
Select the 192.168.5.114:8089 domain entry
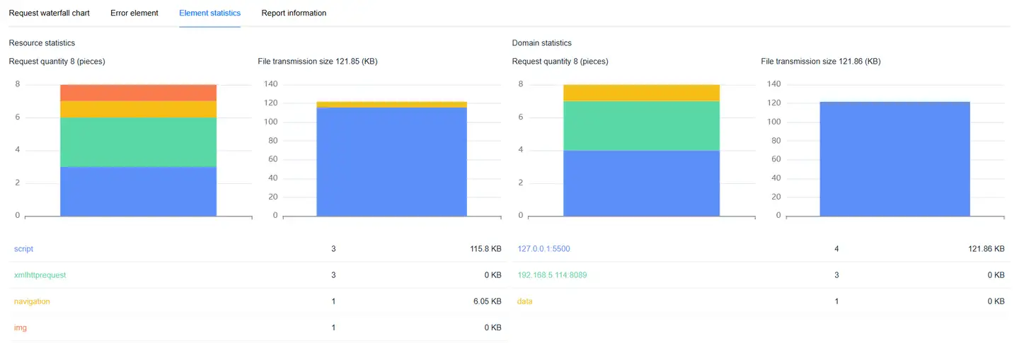click(x=552, y=275)
